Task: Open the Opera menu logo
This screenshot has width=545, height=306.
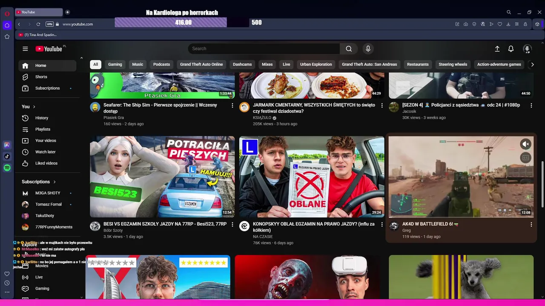Action: point(7,14)
